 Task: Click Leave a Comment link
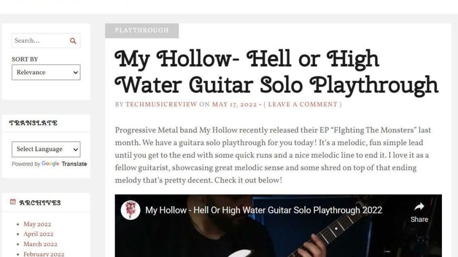pos(302,105)
